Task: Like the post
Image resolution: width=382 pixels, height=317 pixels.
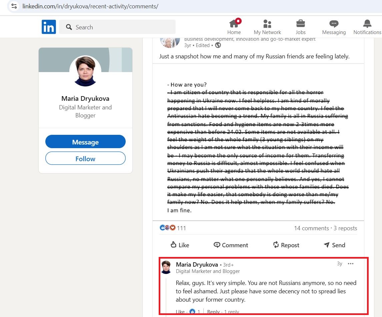Action: click(180, 245)
